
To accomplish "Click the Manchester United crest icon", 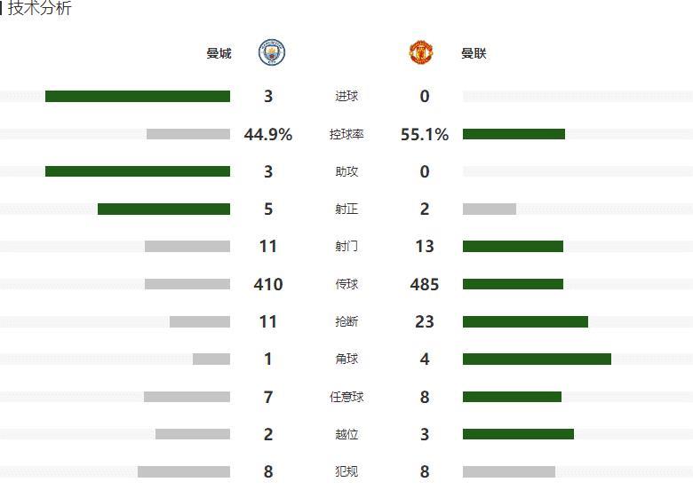I will coord(421,52).
